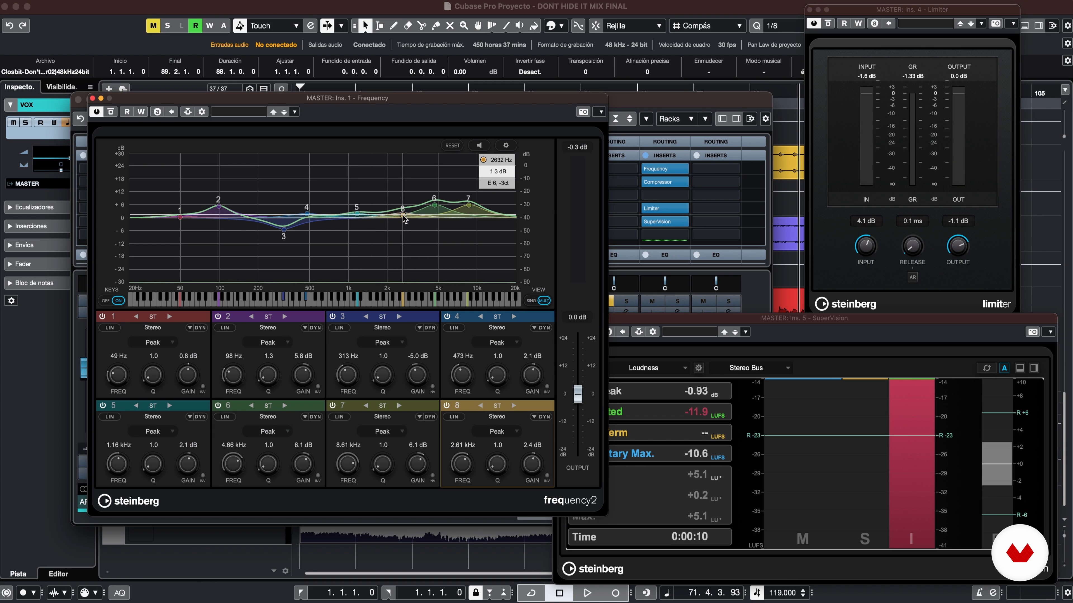Expand the Fader inspector section
The image size is (1073, 603).
point(37,264)
